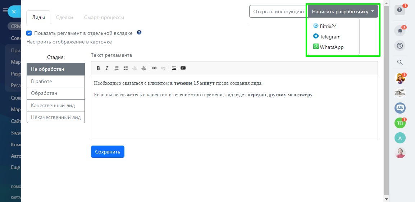Open the notifications bell
The image size is (415, 202).
pyautogui.click(x=400, y=31)
